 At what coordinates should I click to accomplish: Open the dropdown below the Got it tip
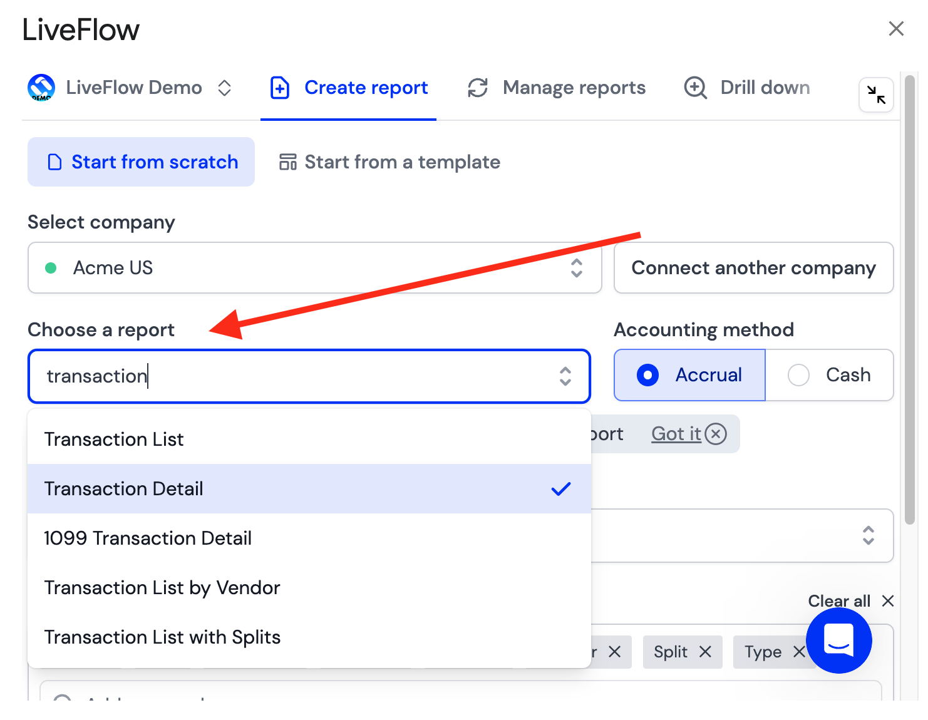[x=742, y=535]
